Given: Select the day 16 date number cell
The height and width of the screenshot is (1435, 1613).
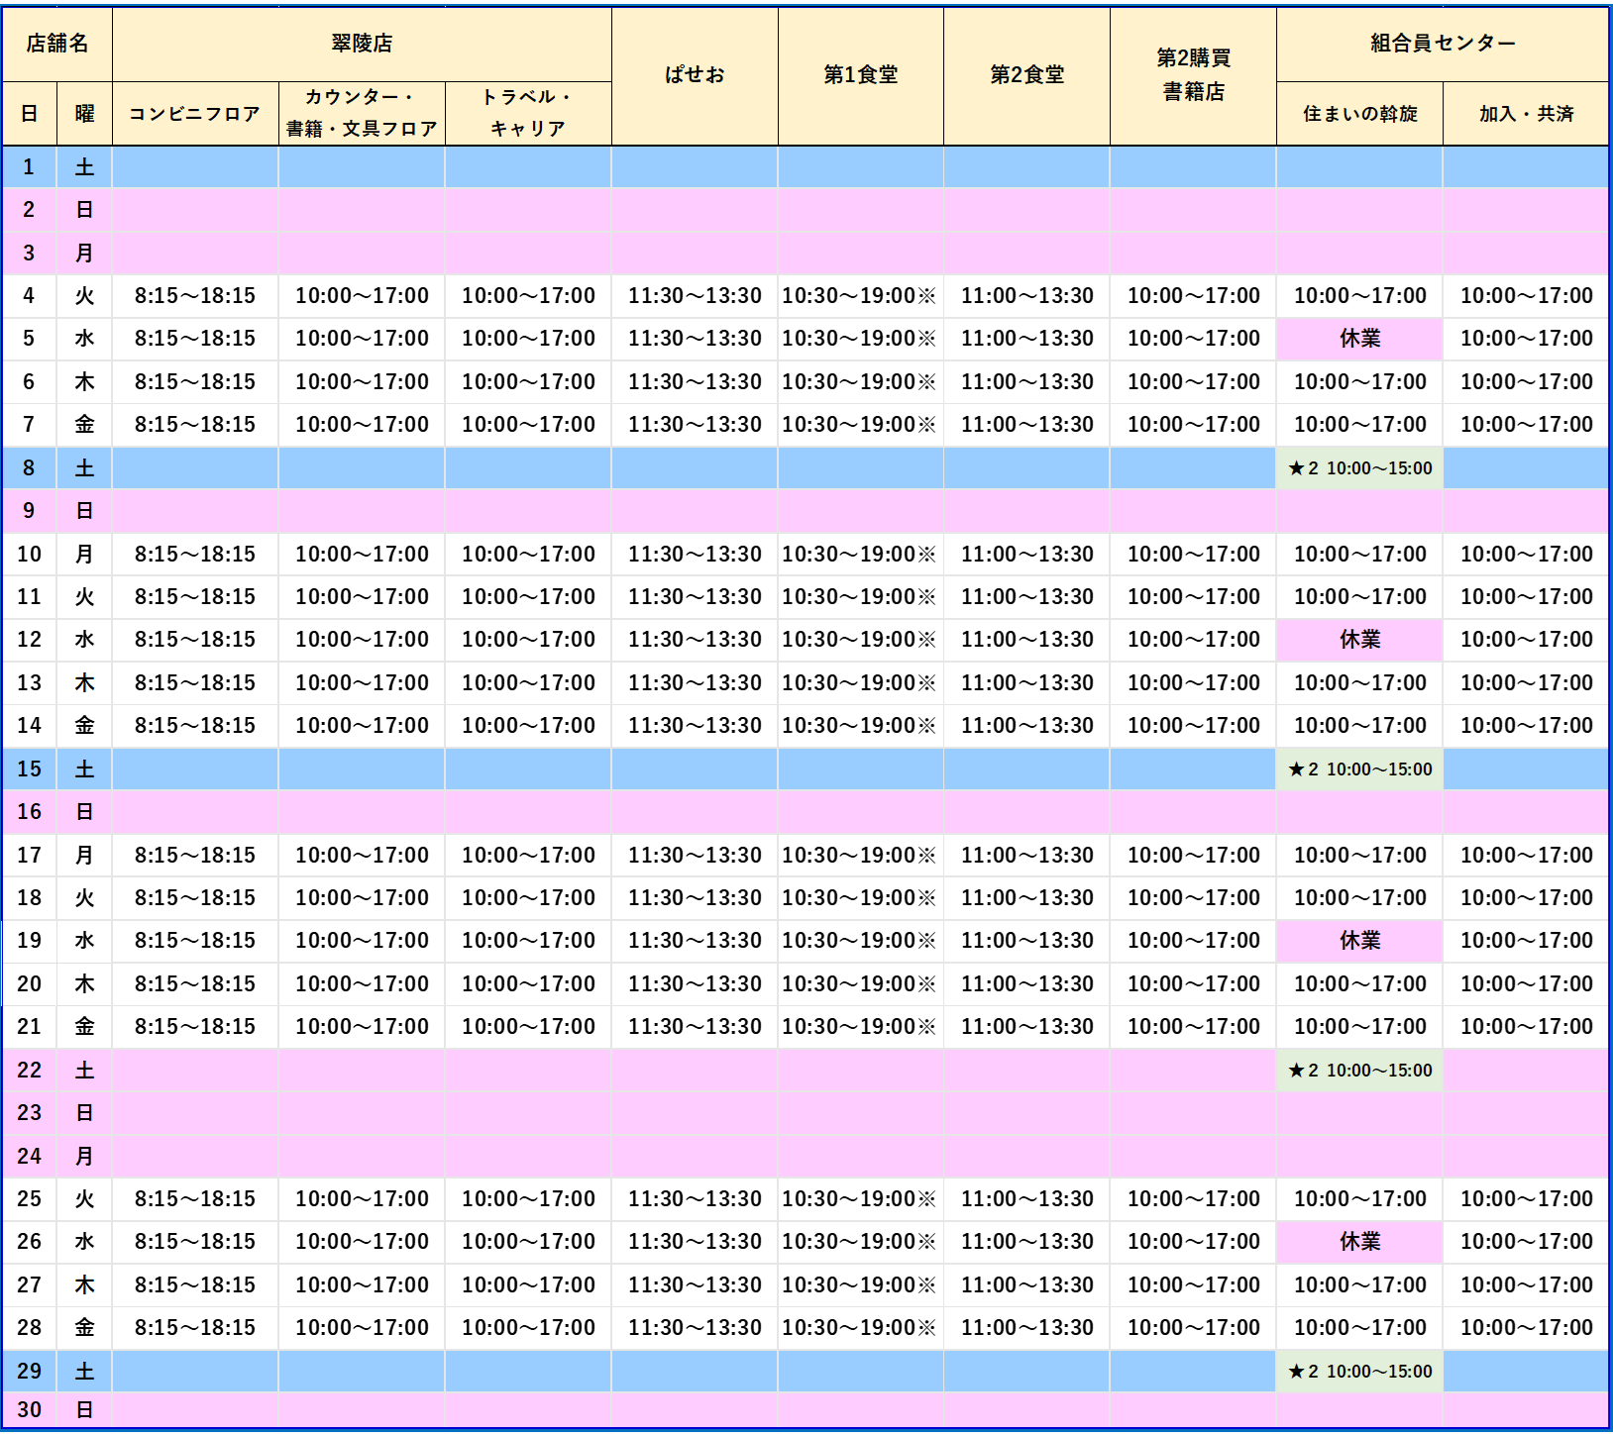Looking at the screenshot, I should pyautogui.click(x=30, y=812).
